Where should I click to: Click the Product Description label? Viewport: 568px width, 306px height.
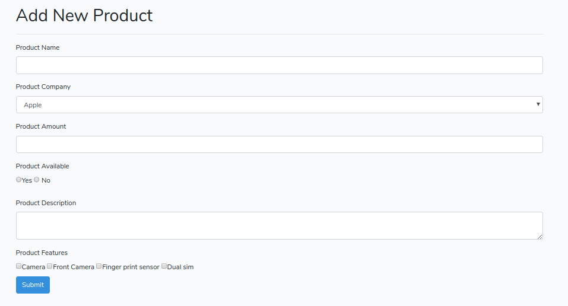(x=46, y=203)
